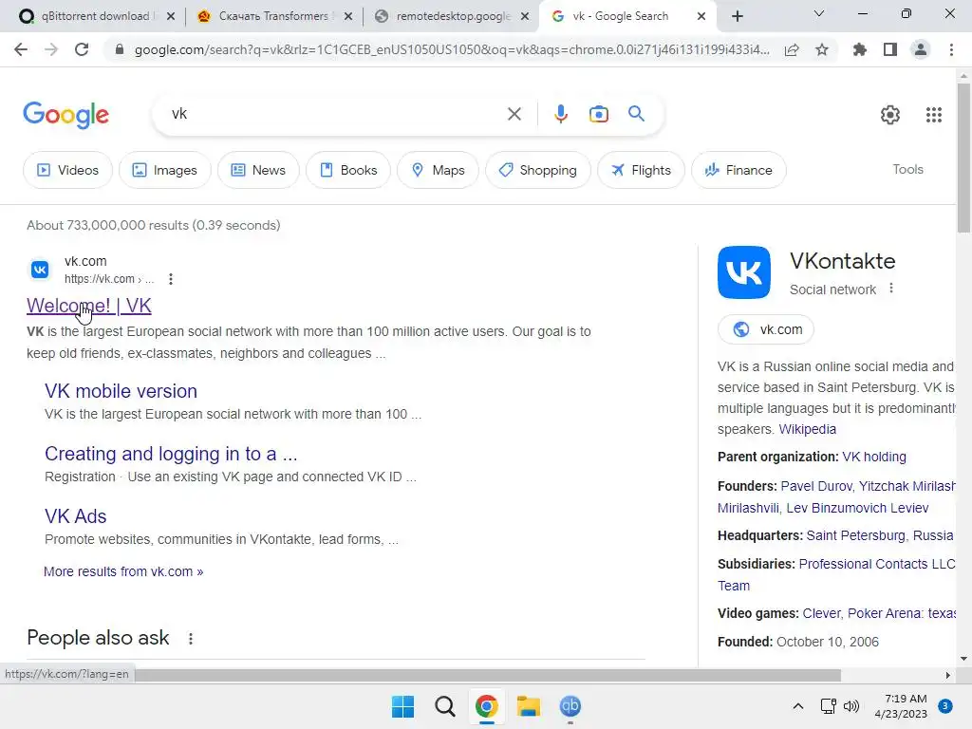Click the address bar URL

[x=452, y=49]
